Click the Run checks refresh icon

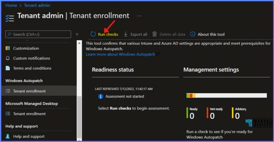(93, 34)
